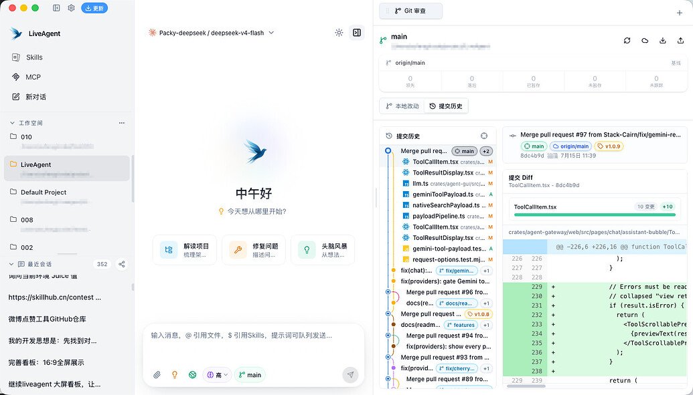Open the 高 reasoning level dropdown
The image size is (693, 395).
(x=217, y=375)
